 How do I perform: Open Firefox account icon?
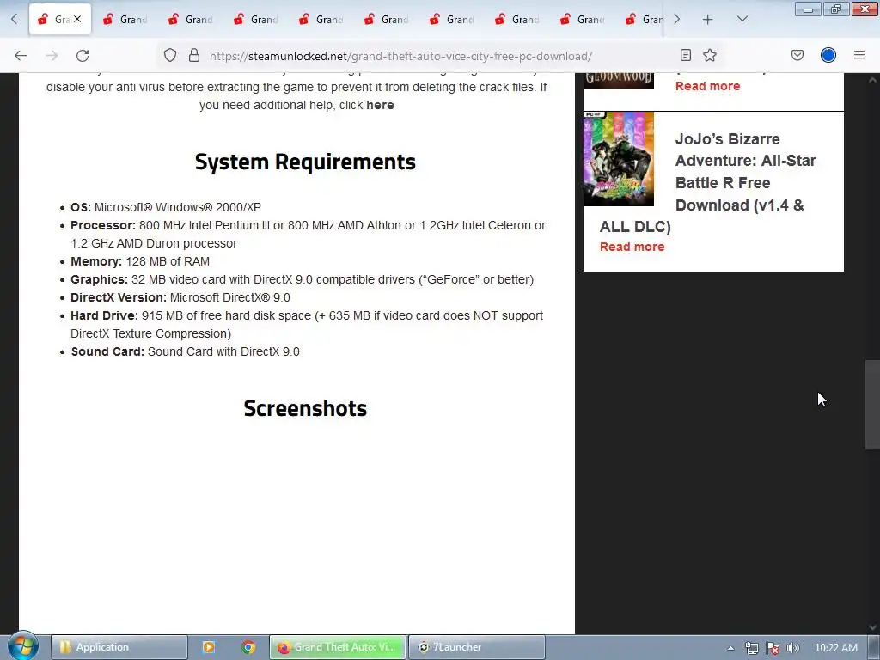click(x=828, y=55)
